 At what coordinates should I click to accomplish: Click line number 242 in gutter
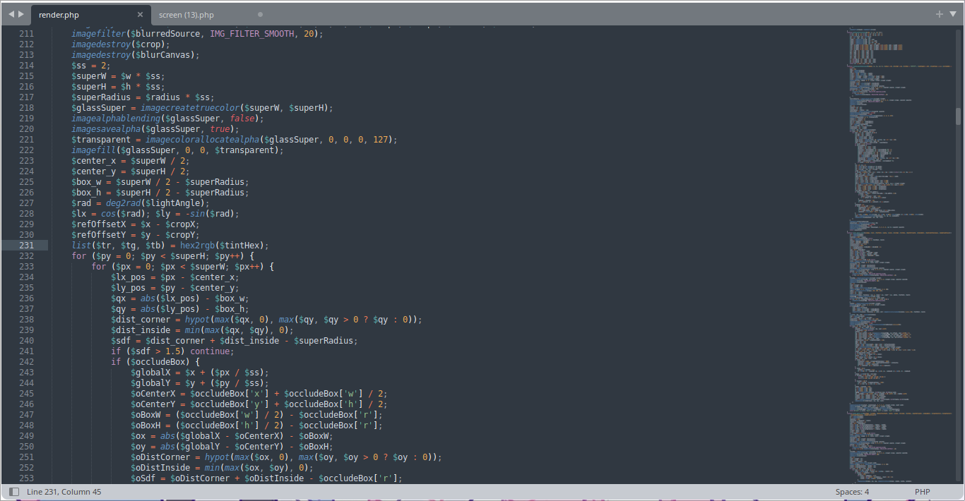click(26, 362)
